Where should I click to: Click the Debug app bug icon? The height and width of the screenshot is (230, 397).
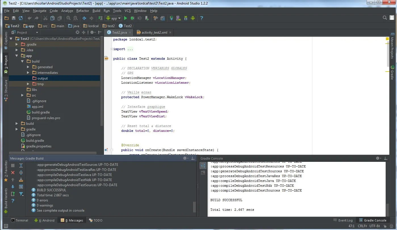tap(132, 18)
